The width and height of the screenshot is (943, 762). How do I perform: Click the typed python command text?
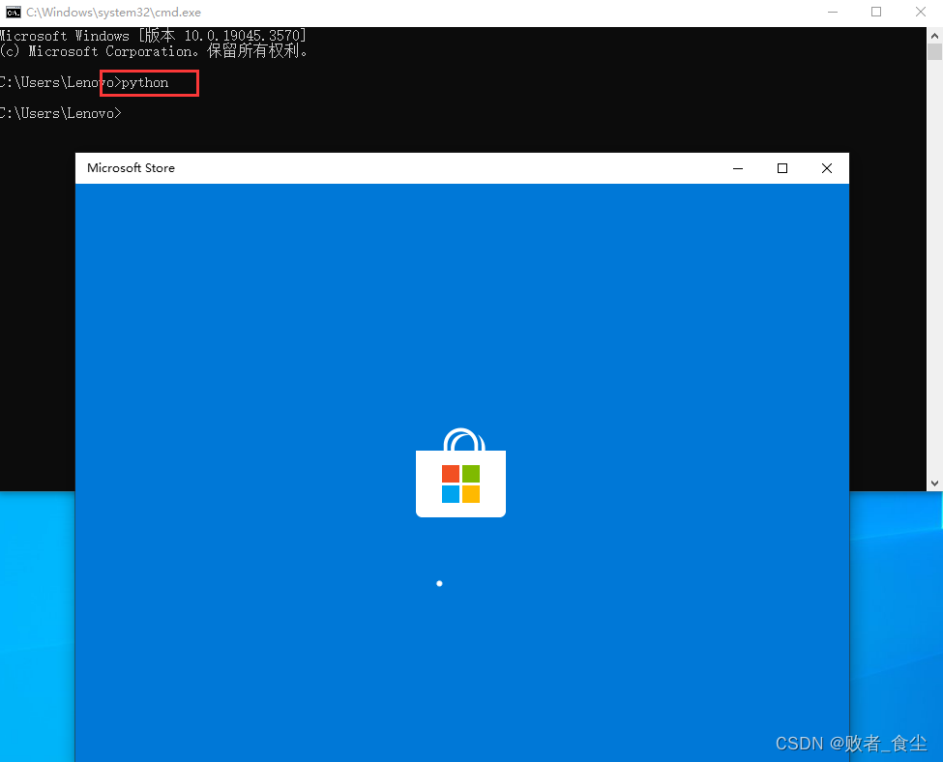[145, 83]
